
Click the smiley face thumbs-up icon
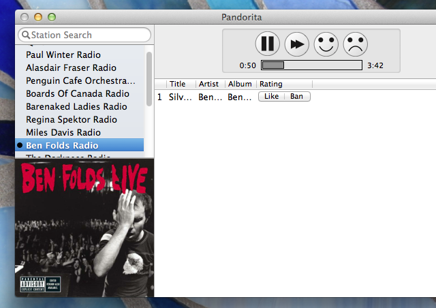pyautogui.click(x=326, y=44)
